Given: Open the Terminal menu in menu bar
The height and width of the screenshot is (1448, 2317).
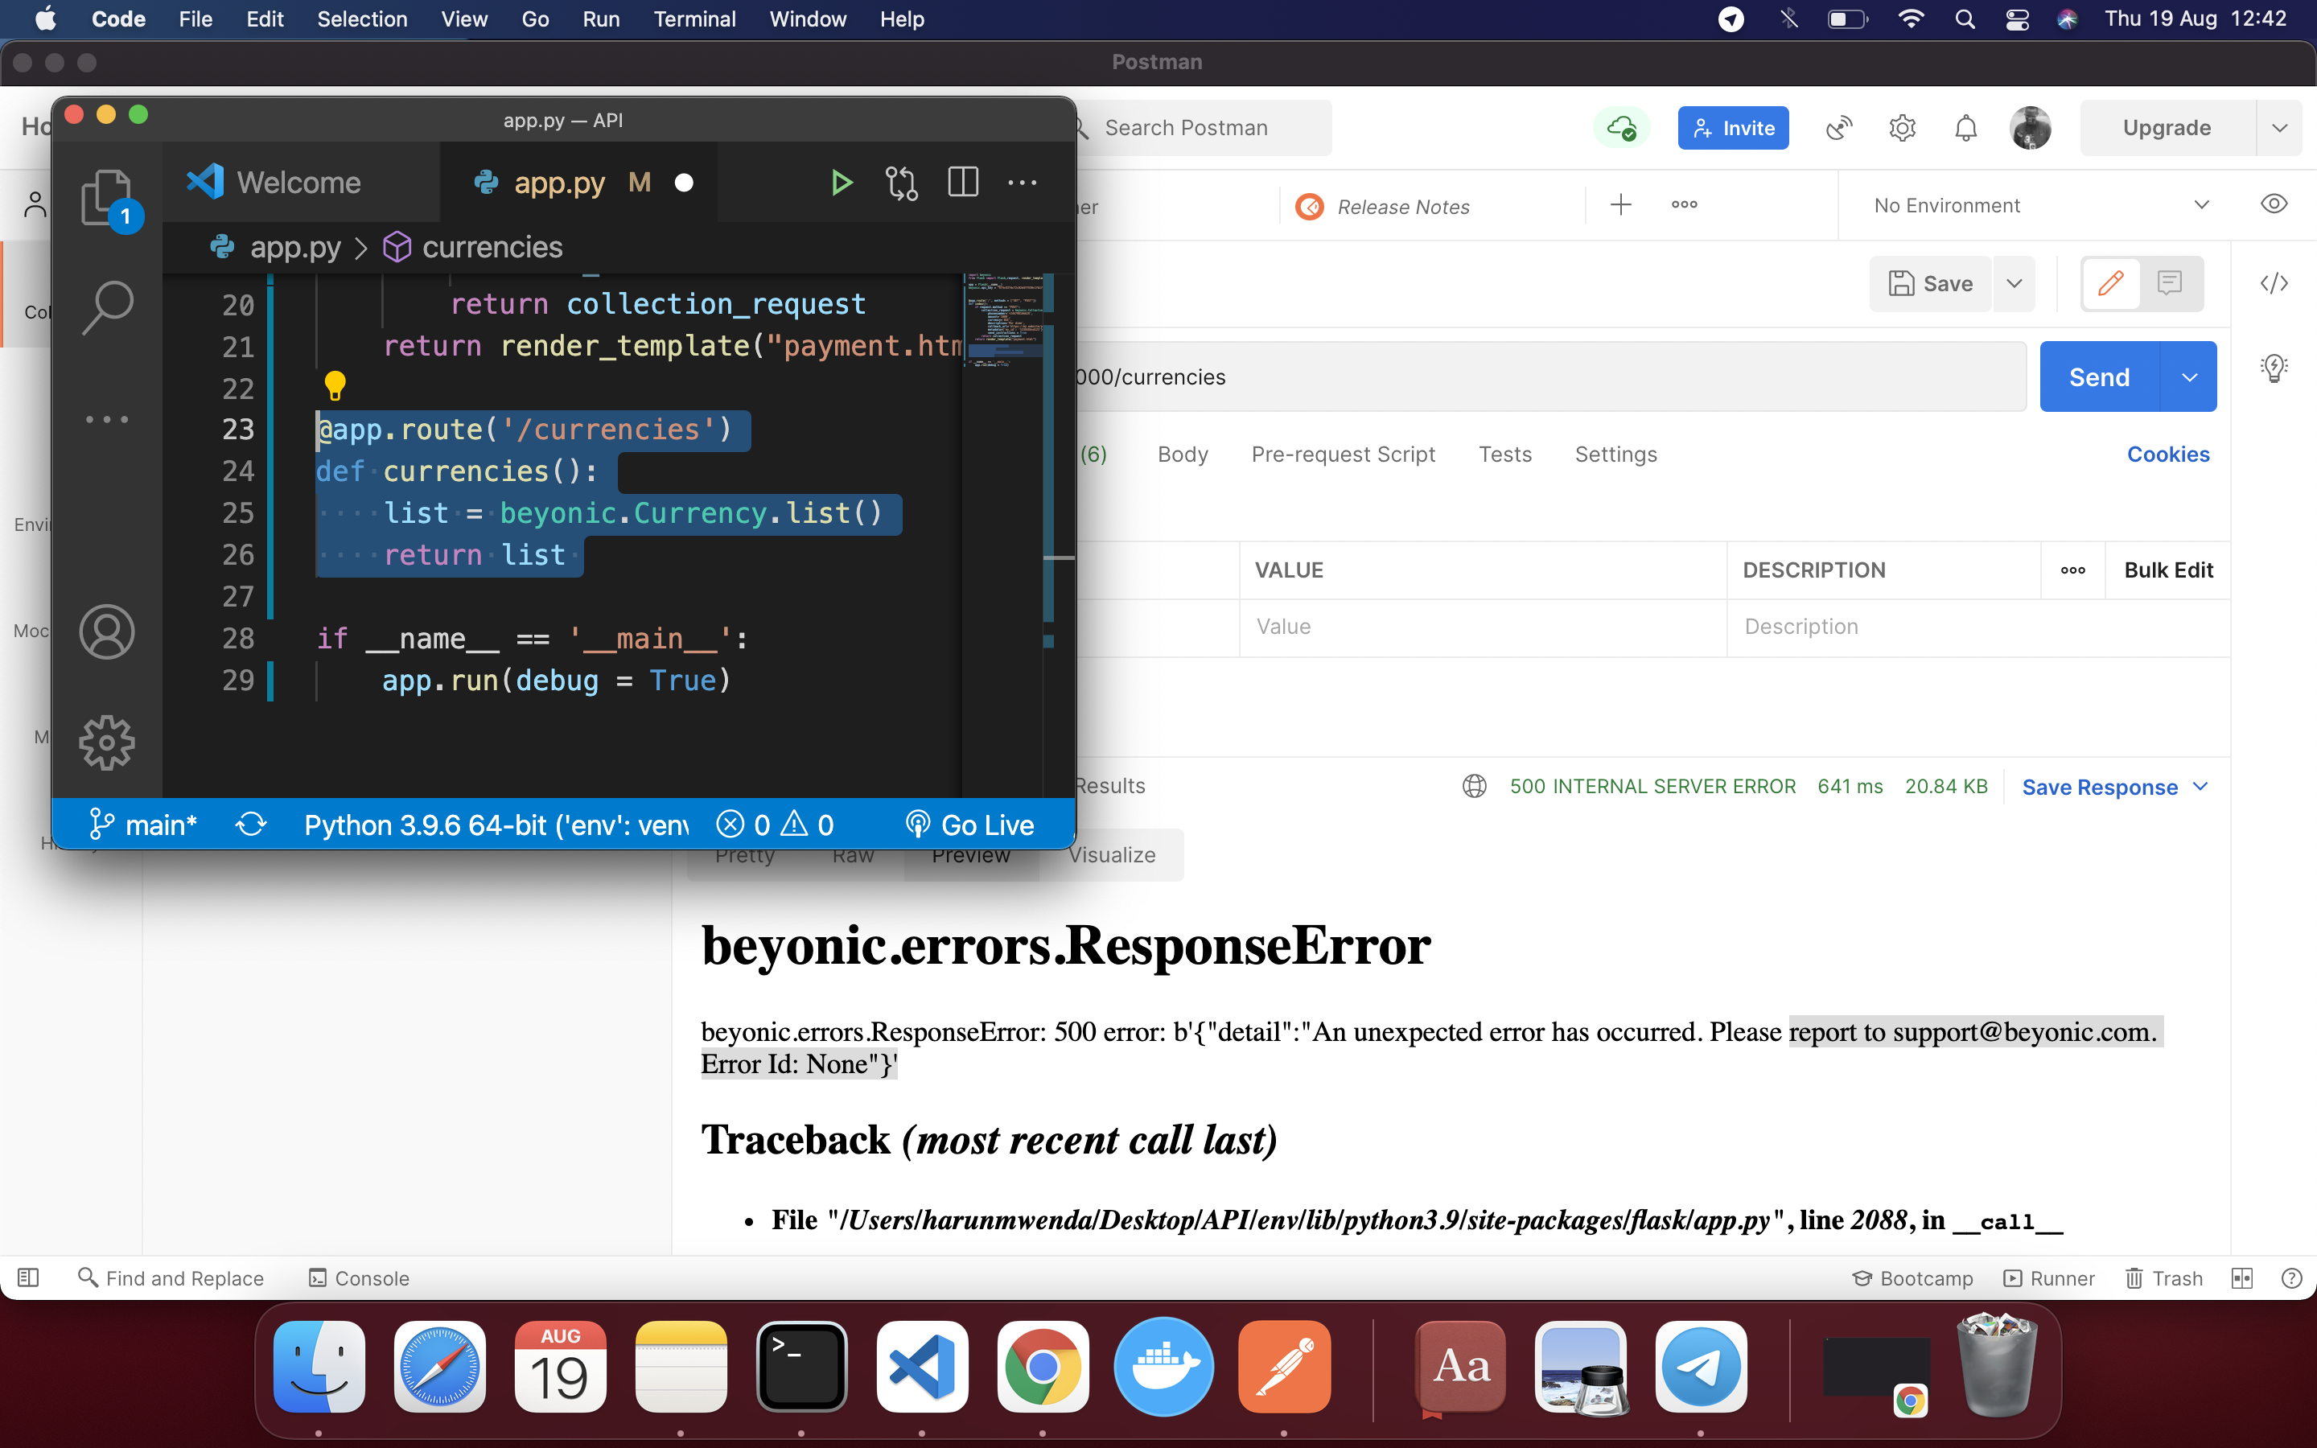Looking at the screenshot, I should pos(694,19).
